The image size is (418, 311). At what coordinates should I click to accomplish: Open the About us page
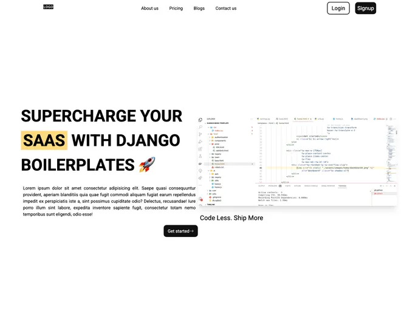tap(149, 9)
